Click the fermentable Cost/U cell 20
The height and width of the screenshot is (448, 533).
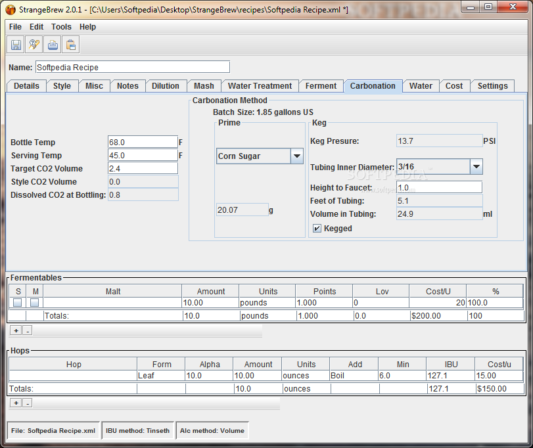pos(438,303)
